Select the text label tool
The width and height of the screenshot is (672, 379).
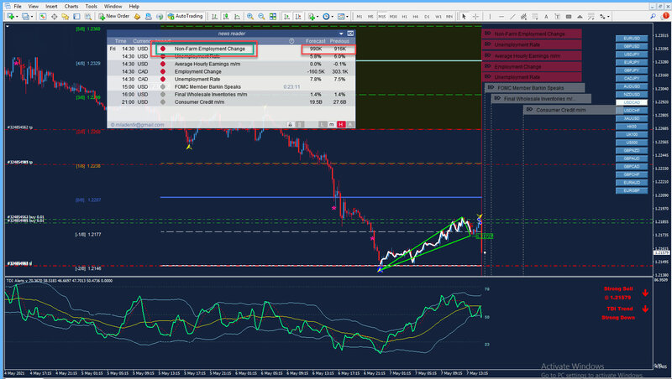pyautogui.click(x=546, y=16)
